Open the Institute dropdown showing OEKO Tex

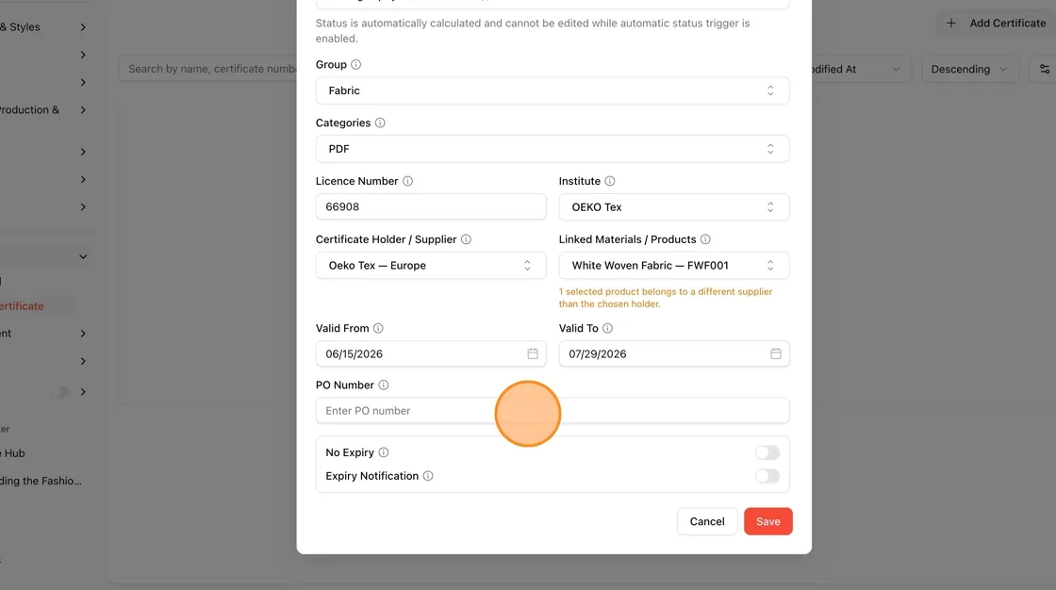(x=674, y=206)
